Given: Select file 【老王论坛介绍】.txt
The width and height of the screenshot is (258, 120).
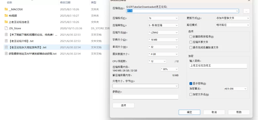Looking at the screenshot, I should [21, 41].
